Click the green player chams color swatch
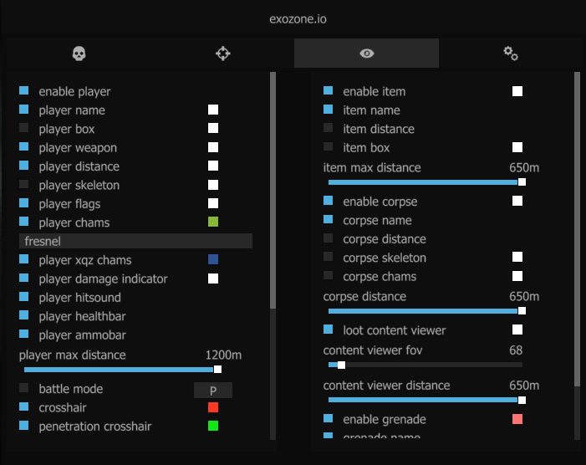This screenshot has width=586, height=465. point(213,222)
